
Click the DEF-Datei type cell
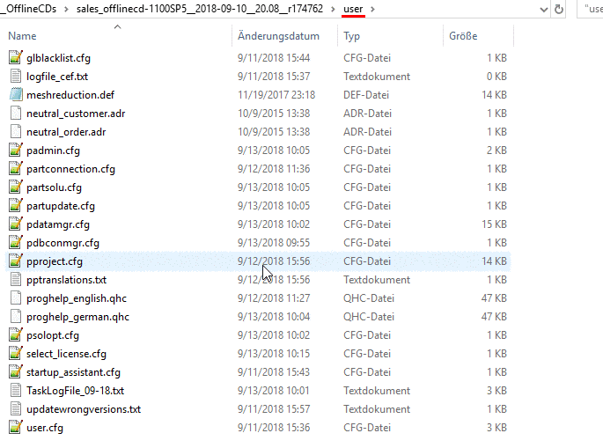click(366, 95)
